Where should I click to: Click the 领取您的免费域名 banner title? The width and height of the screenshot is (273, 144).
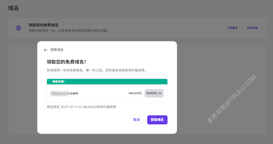pos(44,25)
